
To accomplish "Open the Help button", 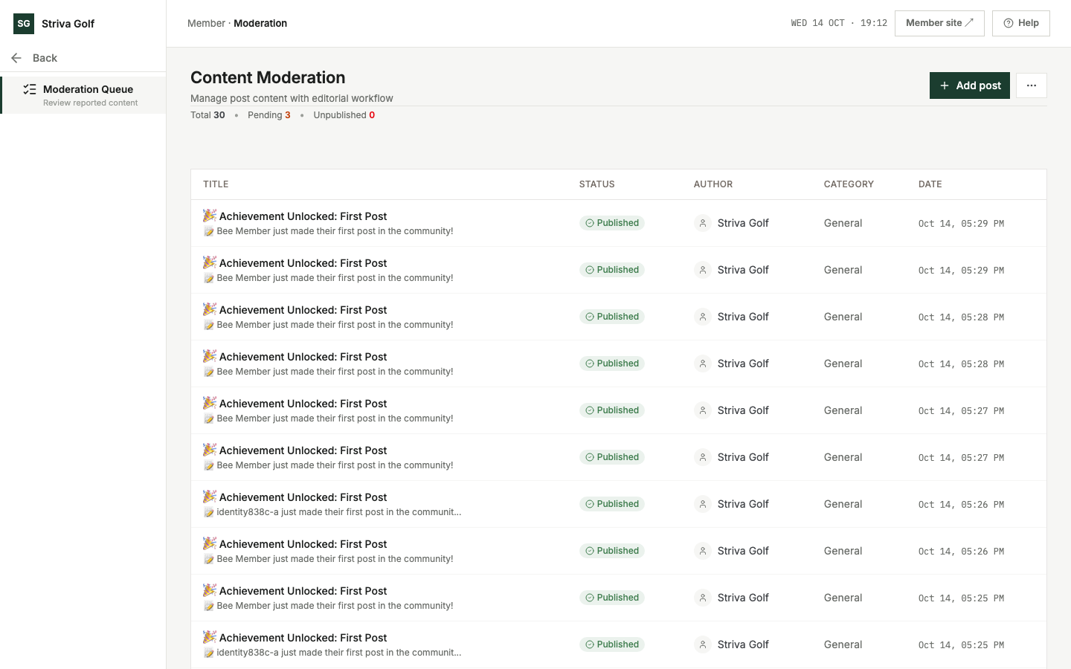I will 1020,23.
